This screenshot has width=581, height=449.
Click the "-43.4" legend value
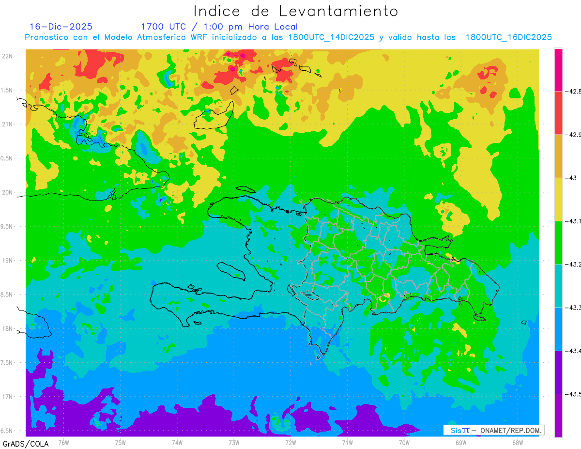pos(573,351)
